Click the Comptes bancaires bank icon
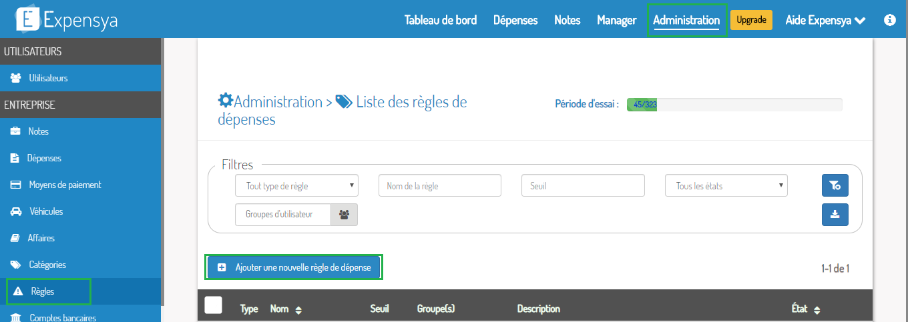The height and width of the screenshot is (322, 908). 16,318
